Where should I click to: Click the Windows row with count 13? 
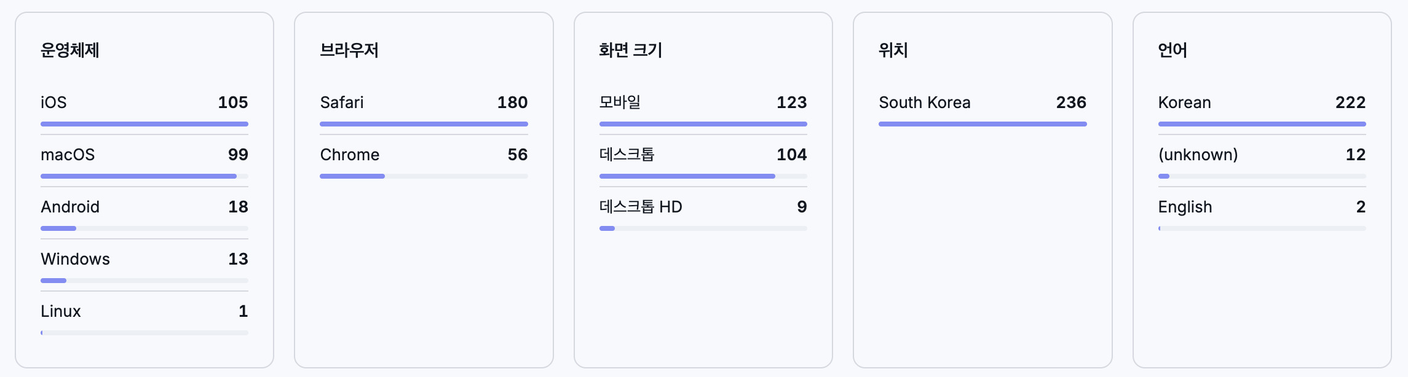pos(144,260)
